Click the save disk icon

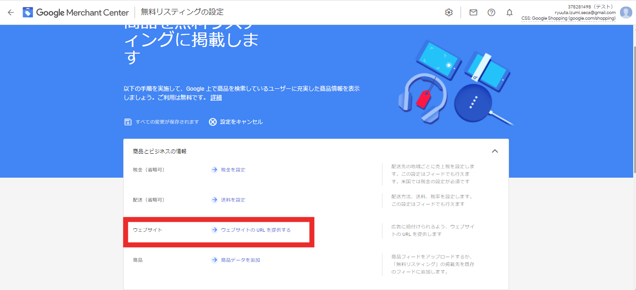click(x=128, y=122)
